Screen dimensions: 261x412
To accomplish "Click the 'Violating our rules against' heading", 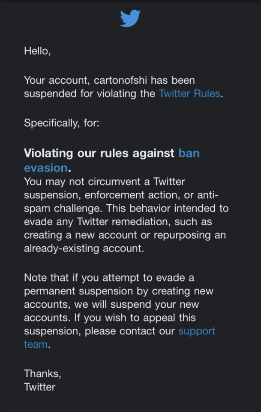I will (x=99, y=153).
